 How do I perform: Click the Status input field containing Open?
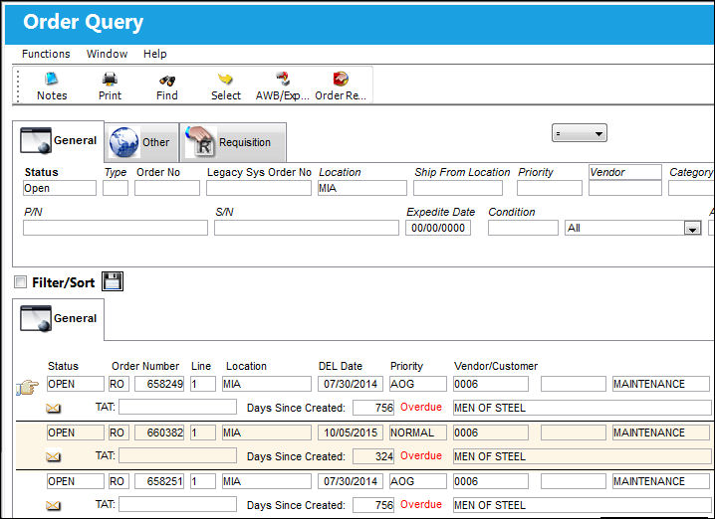click(60, 188)
